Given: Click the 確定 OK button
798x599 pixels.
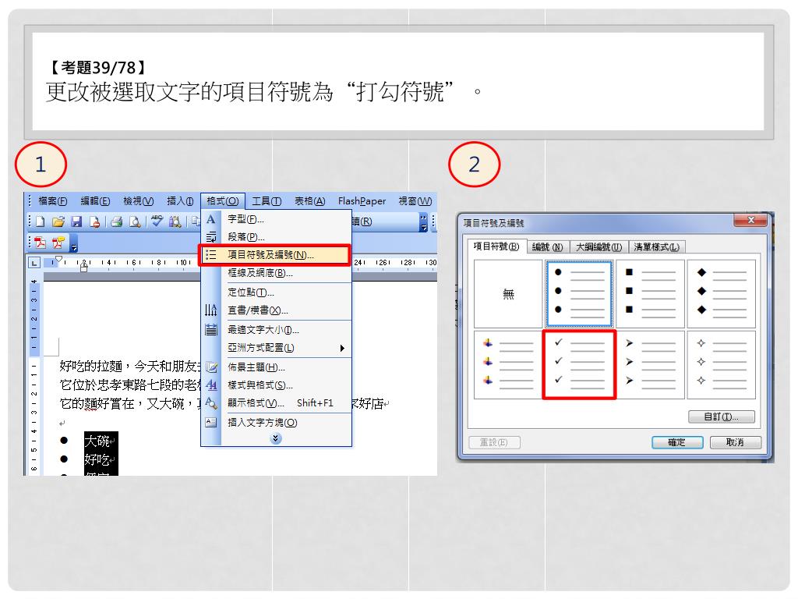Looking at the screenshot, I should (x=677, y=442).
